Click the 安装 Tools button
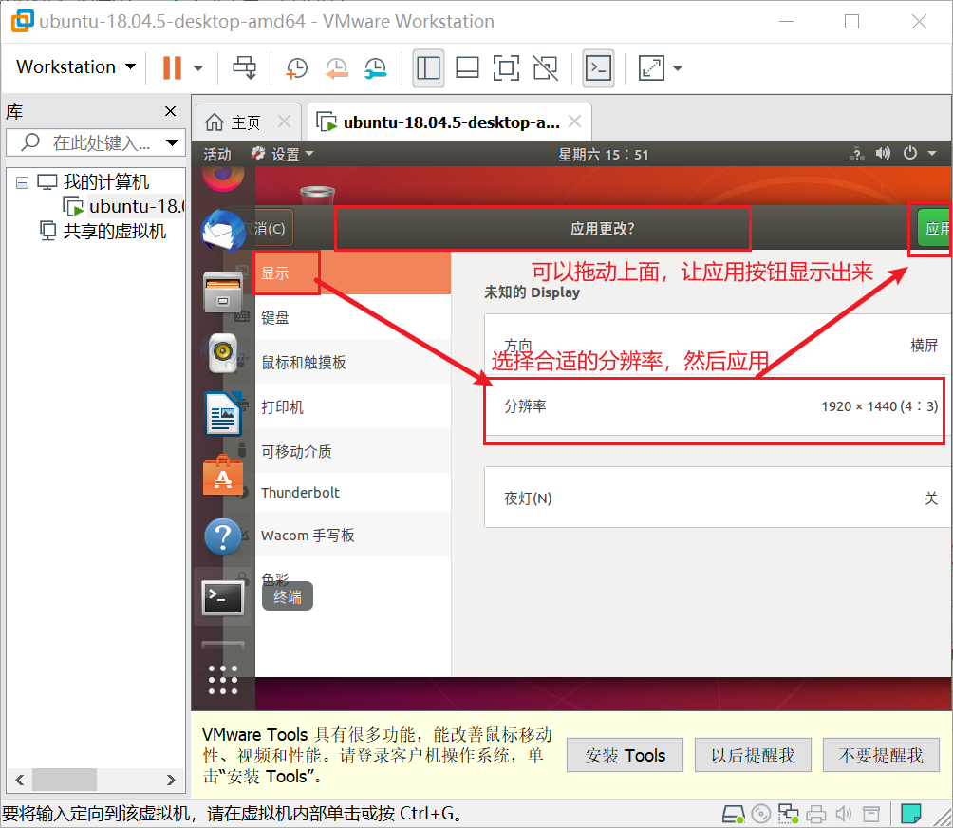 coord(625,755)
